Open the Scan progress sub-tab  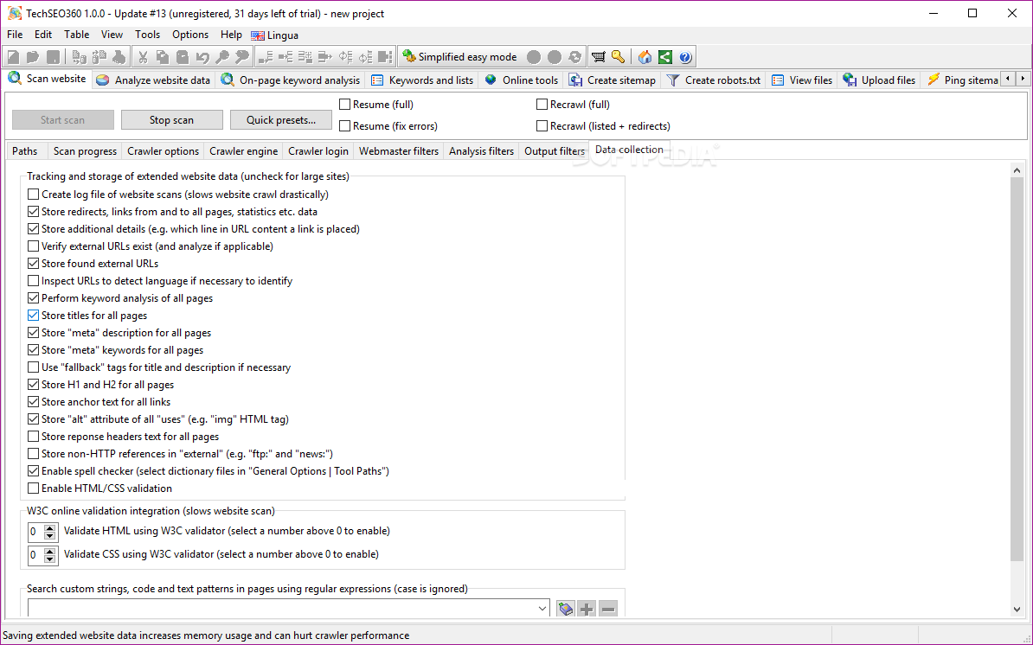(85, 151)
